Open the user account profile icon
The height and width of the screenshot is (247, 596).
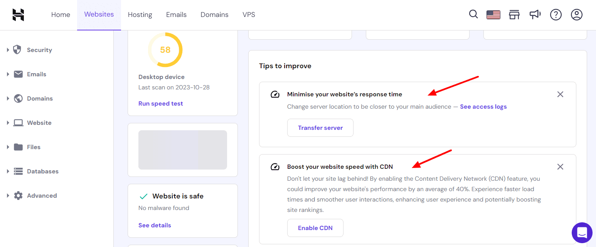pyautogui.click(x=576, y=15)
